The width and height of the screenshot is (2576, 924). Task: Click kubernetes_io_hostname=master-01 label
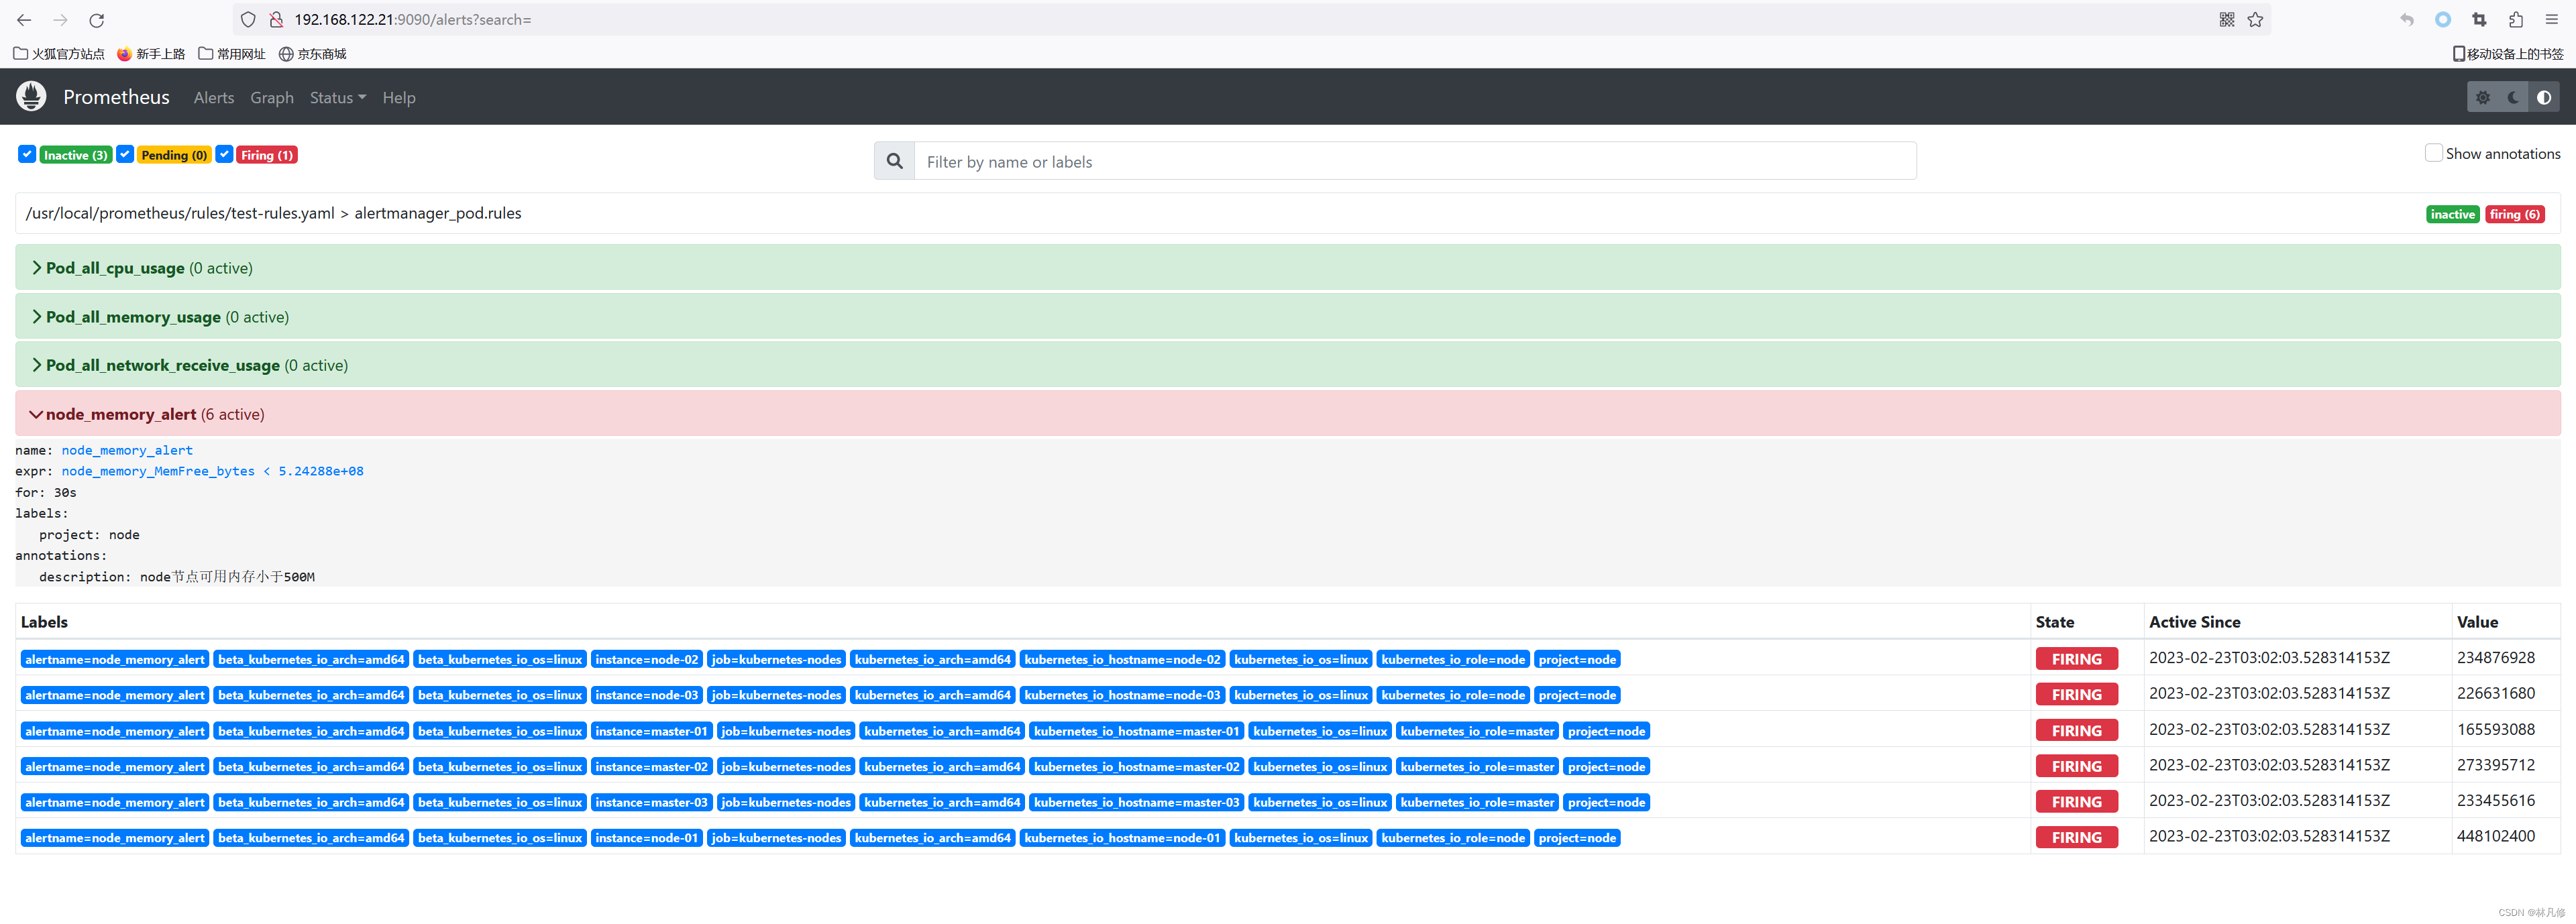1136,732
